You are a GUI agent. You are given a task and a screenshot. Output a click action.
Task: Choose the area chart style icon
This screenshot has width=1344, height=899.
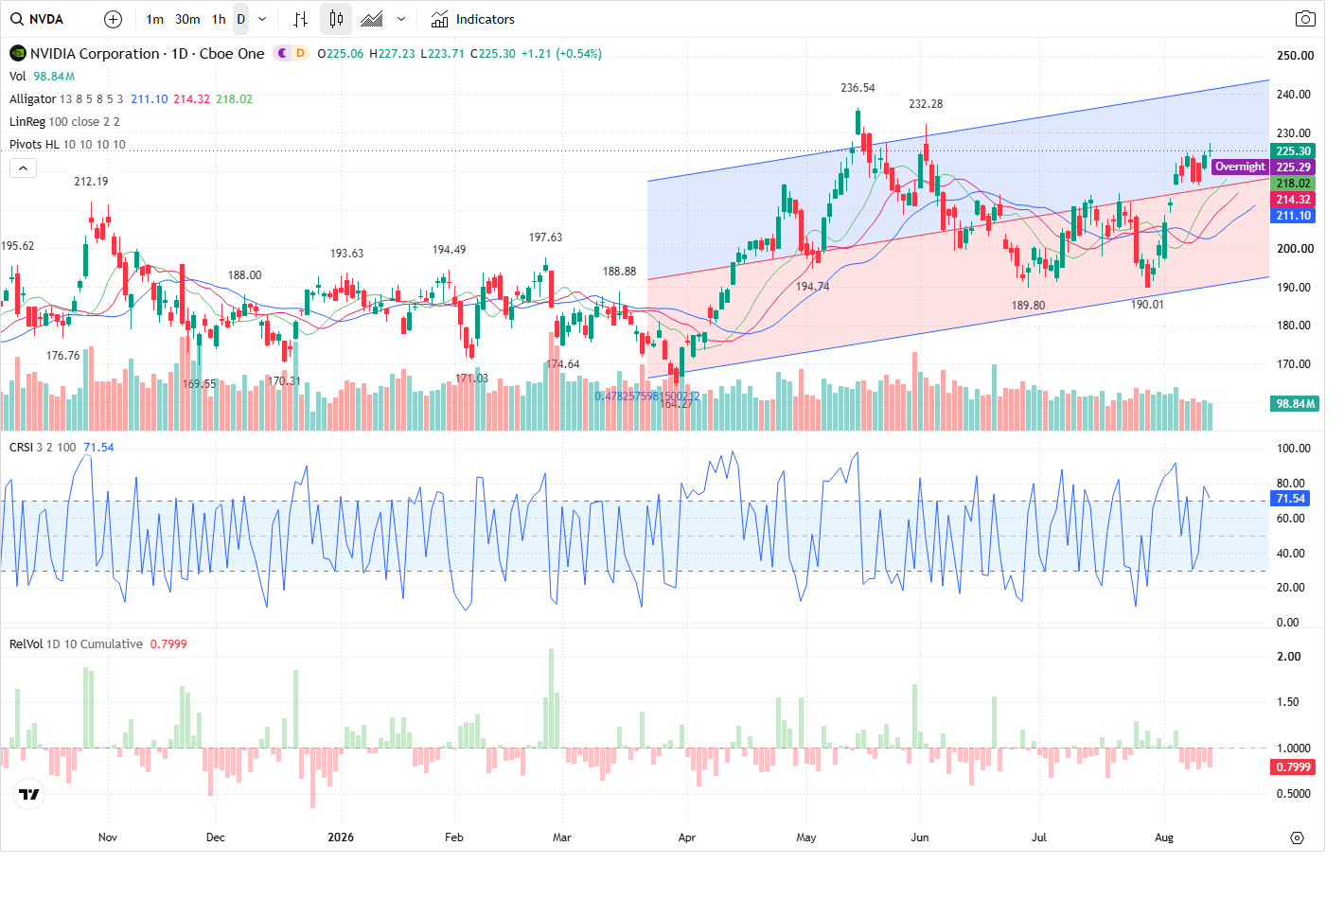pyautogui.click(x=372, y=19)
